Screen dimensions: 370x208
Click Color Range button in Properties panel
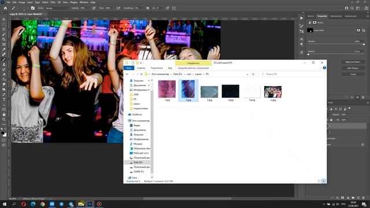(x=353, y=68)
